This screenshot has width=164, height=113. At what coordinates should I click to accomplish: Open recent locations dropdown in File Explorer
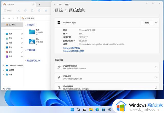pos(13,18)
